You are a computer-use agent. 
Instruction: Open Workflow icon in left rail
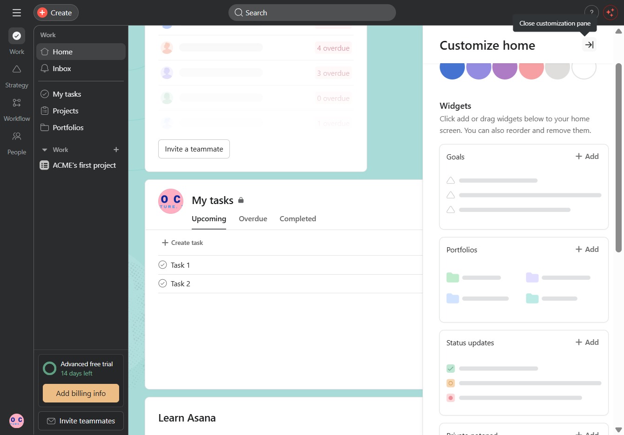pos(17,103)
